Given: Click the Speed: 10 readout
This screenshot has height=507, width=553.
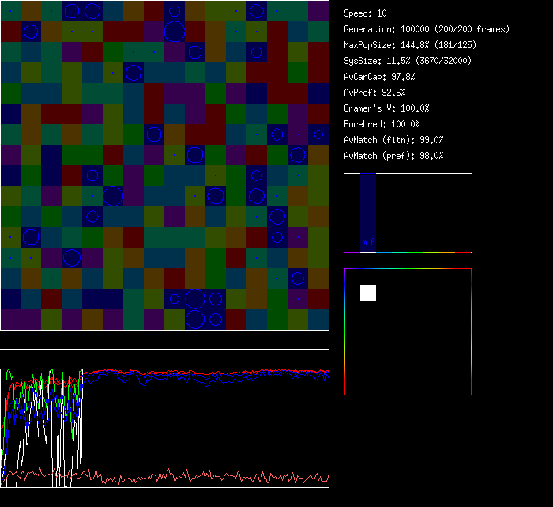Looking at the screenshot, I should [x=365, y=13].
